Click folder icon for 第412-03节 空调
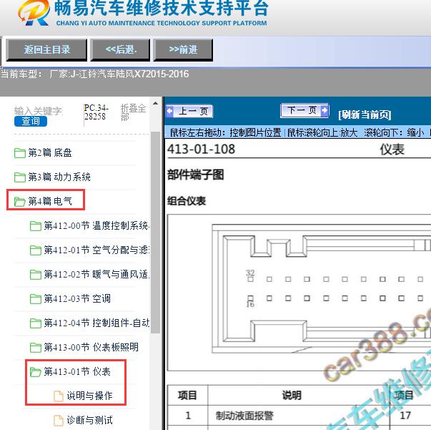Viewport: 431px width, 430px height. click(36, 299)
